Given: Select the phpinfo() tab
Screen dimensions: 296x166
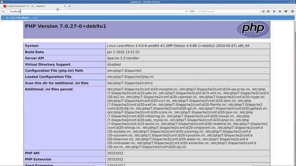Looking at the screenshot, I should tap(50, 6).
